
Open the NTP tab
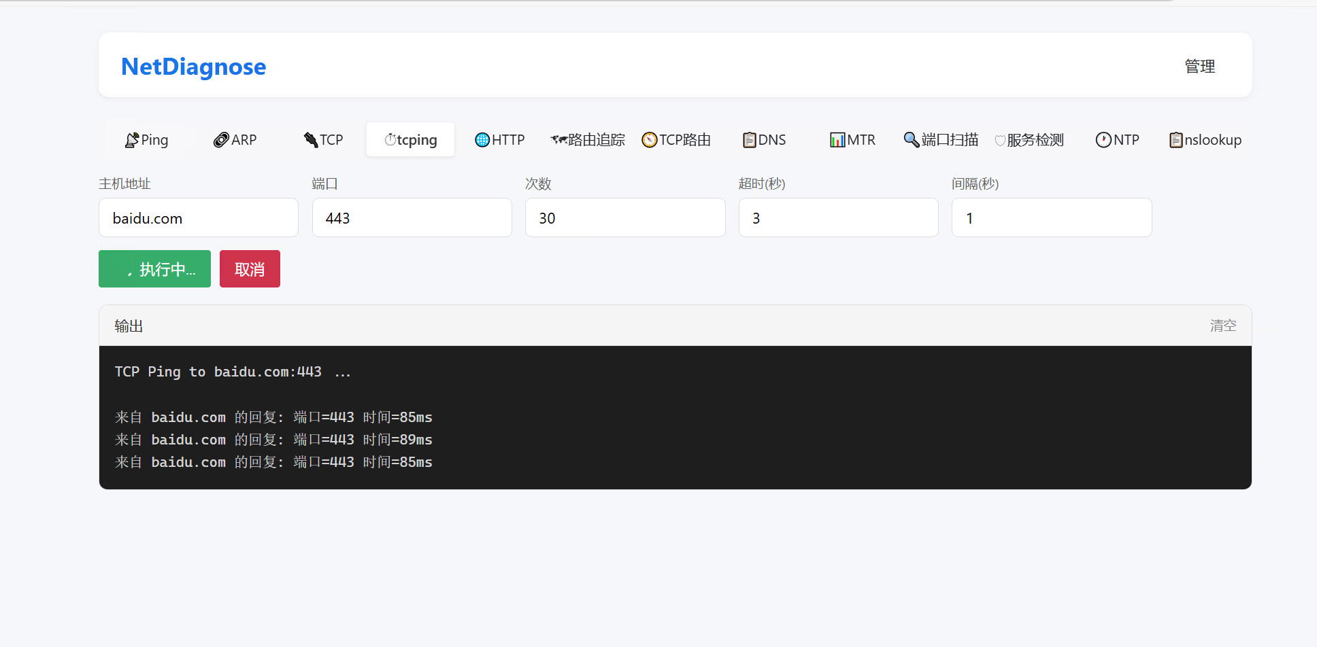[x=1118, y=140]
